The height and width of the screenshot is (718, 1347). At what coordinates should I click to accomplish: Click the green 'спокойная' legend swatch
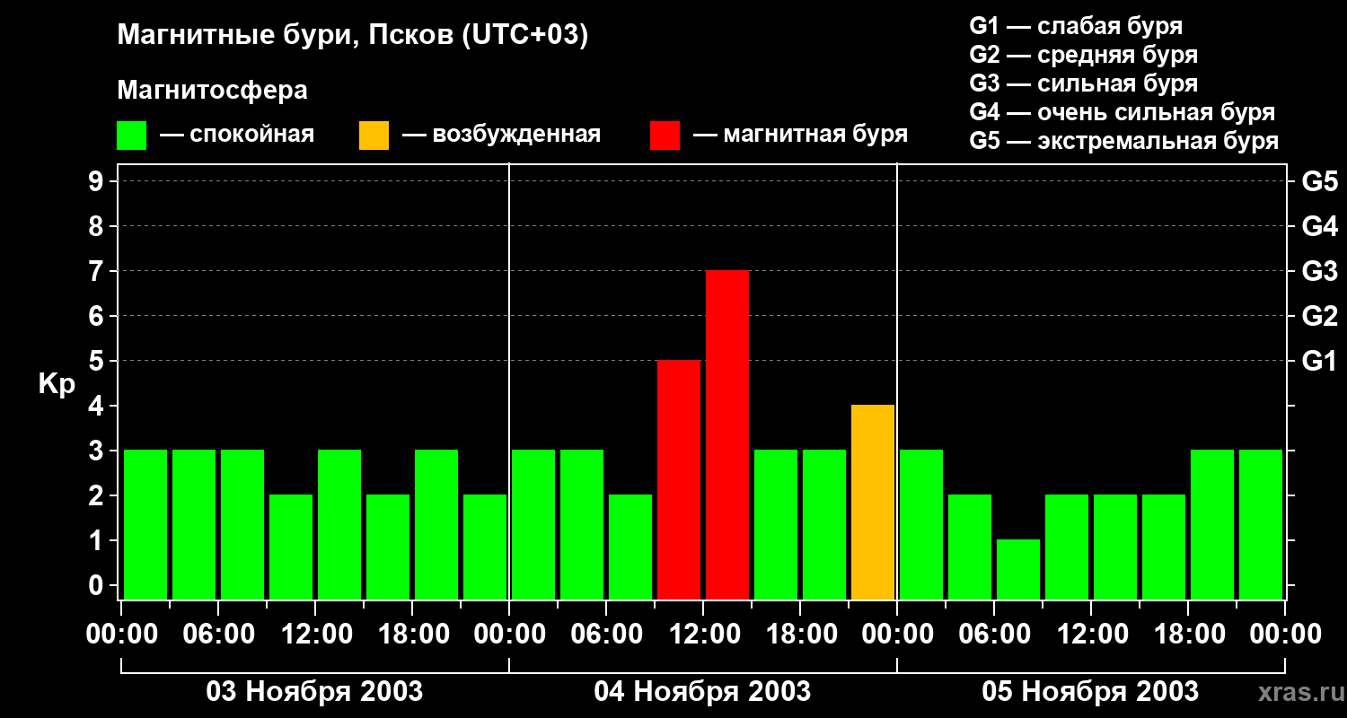tap(131, 136)
